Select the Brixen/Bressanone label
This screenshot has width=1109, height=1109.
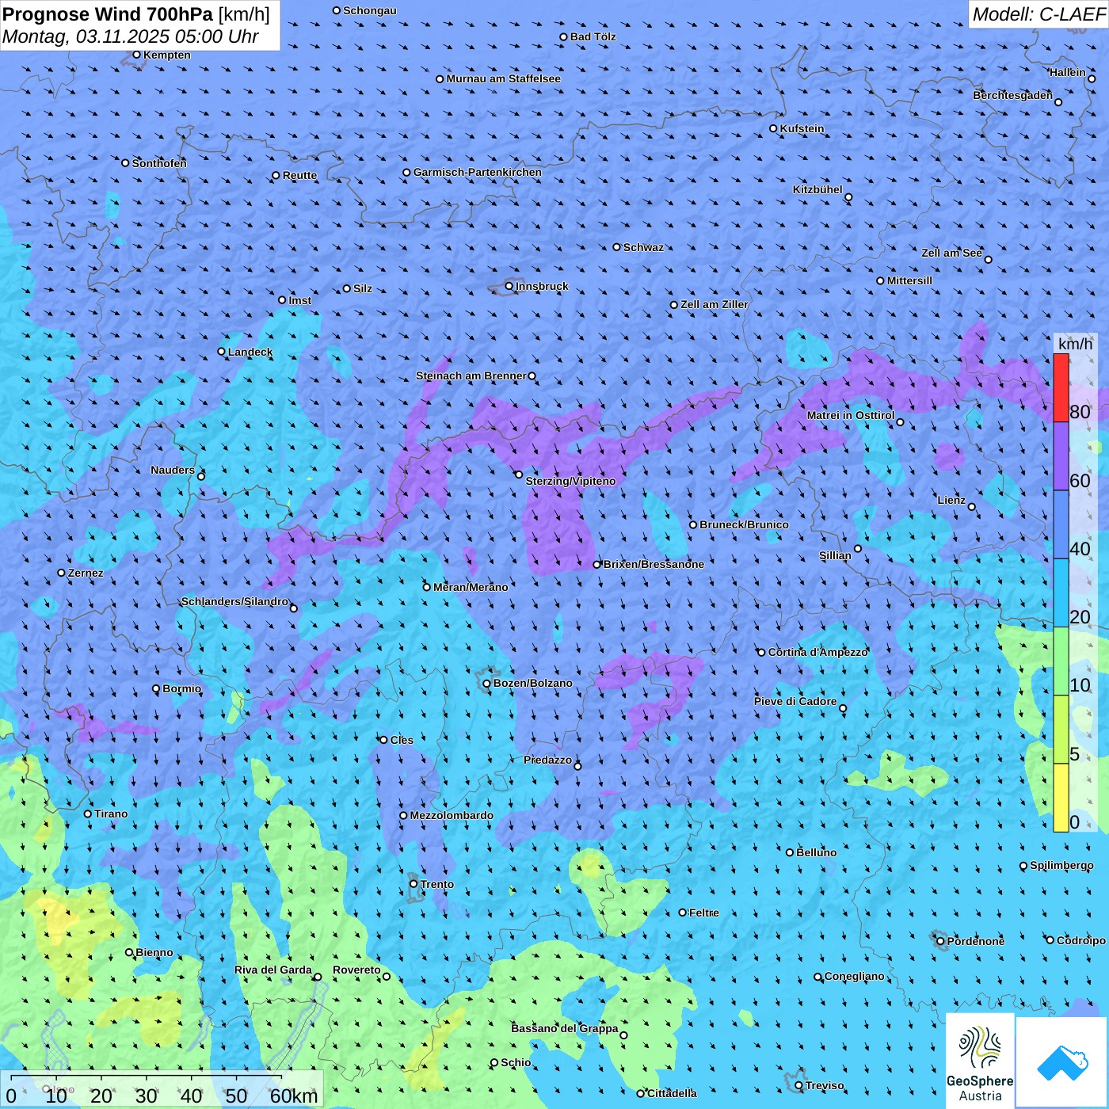pyautogui.click(x=654, y=564)
